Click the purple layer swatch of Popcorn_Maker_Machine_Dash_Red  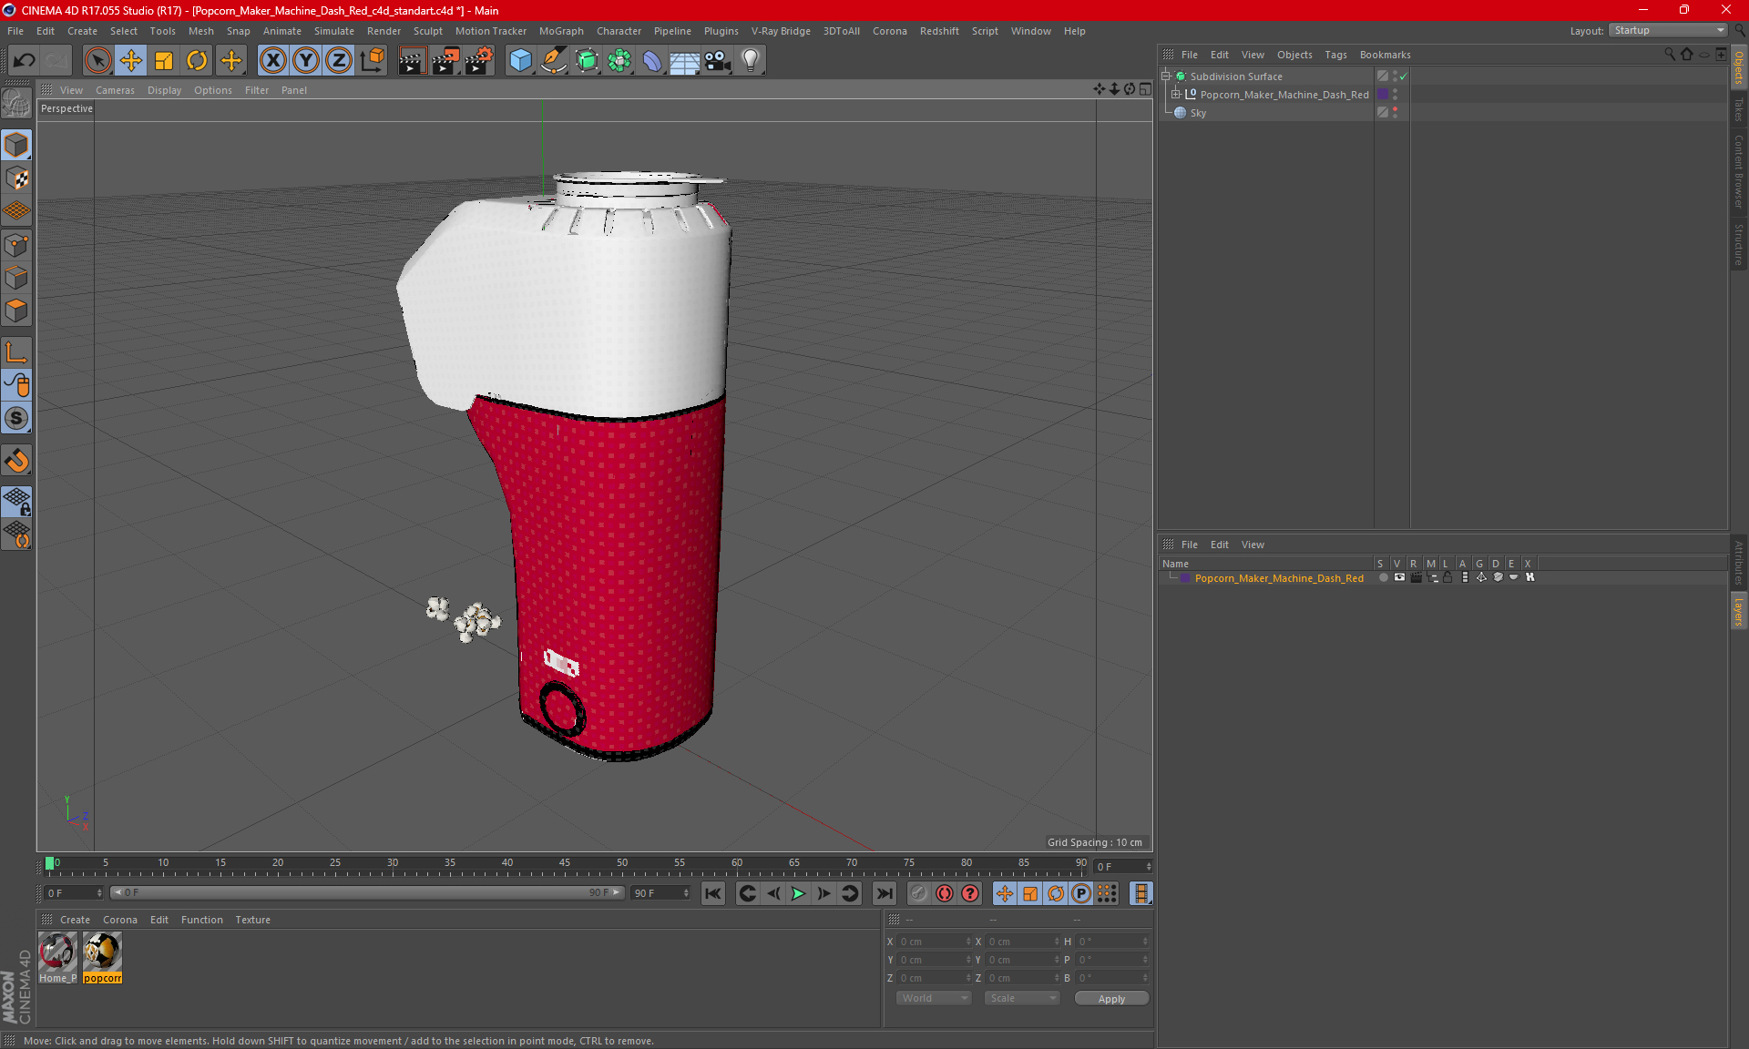click(1383, 95)
